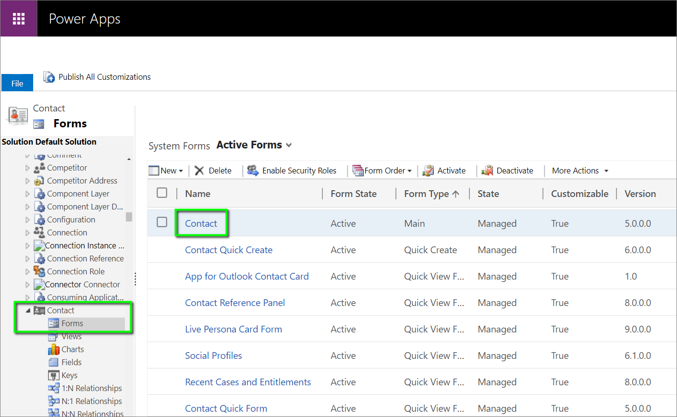Sort by the Name column header
The height and width of the screenshot is (417, 677).
[x=197, y=194]
